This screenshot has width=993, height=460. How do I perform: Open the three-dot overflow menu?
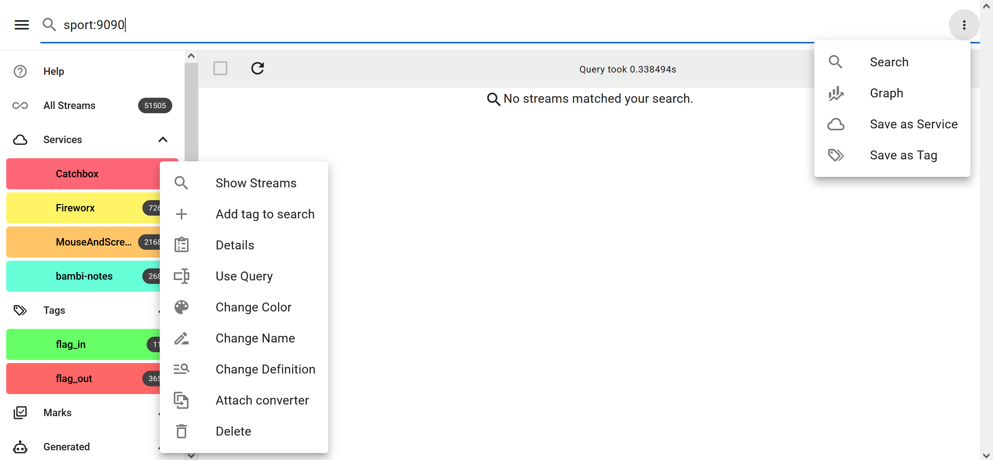964,24
